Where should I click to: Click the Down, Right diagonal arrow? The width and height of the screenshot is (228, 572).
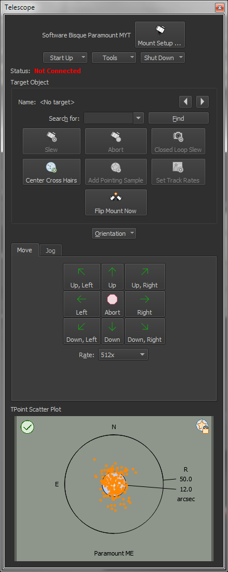point(145,331)
